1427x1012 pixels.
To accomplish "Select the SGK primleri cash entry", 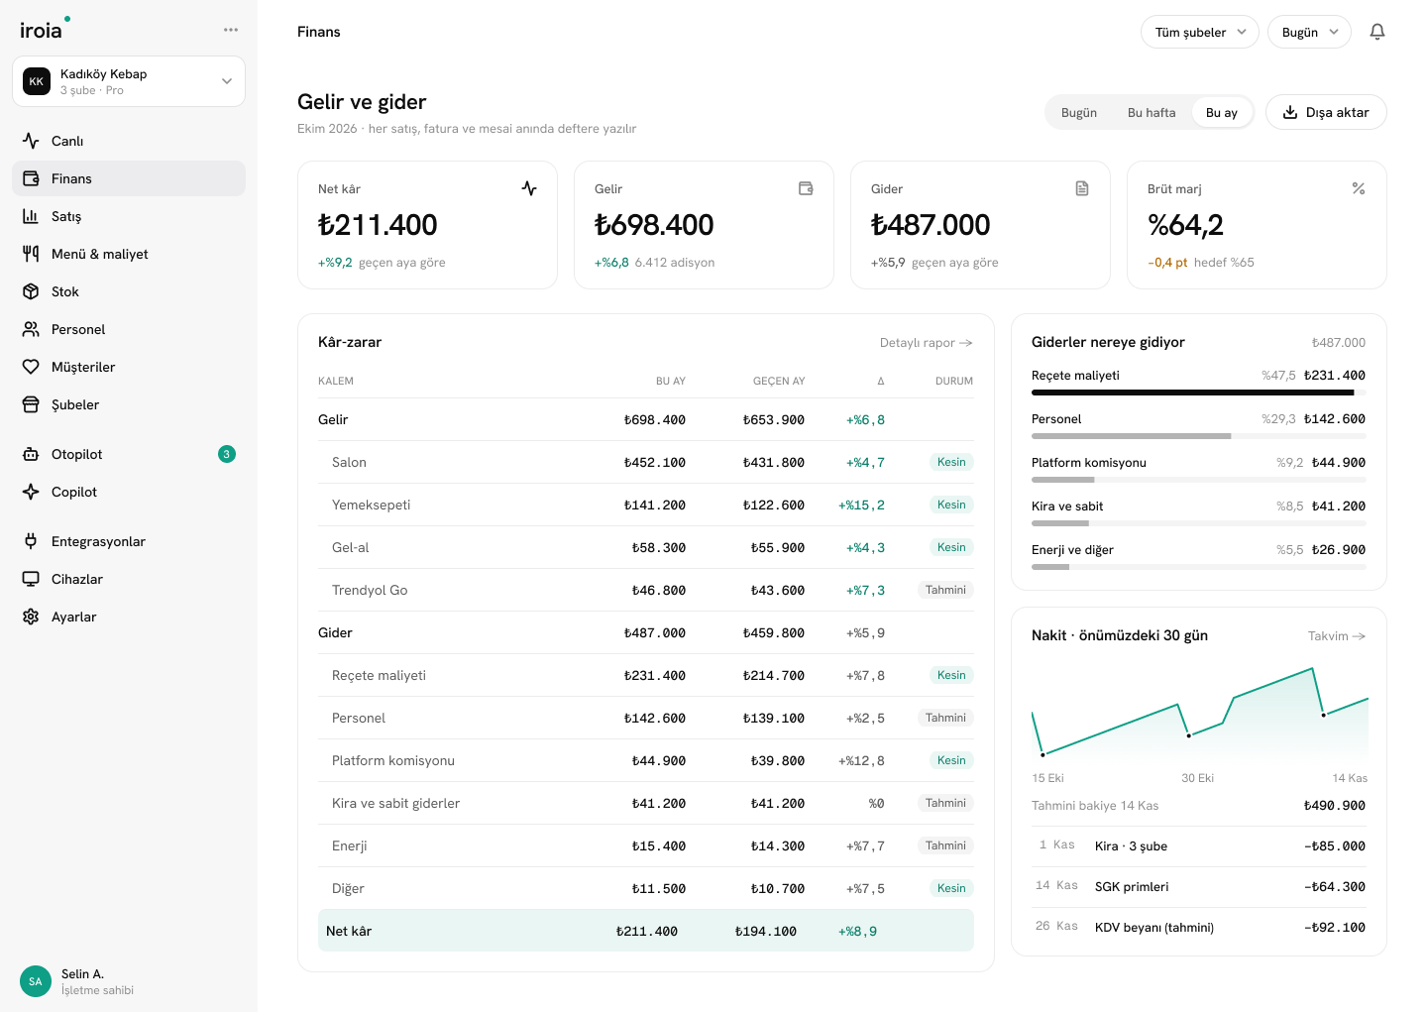I will coord(1199,886).
